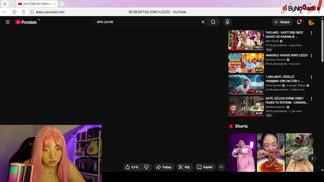
Task: Open Short with frog on wood
Action: [299, 152]
